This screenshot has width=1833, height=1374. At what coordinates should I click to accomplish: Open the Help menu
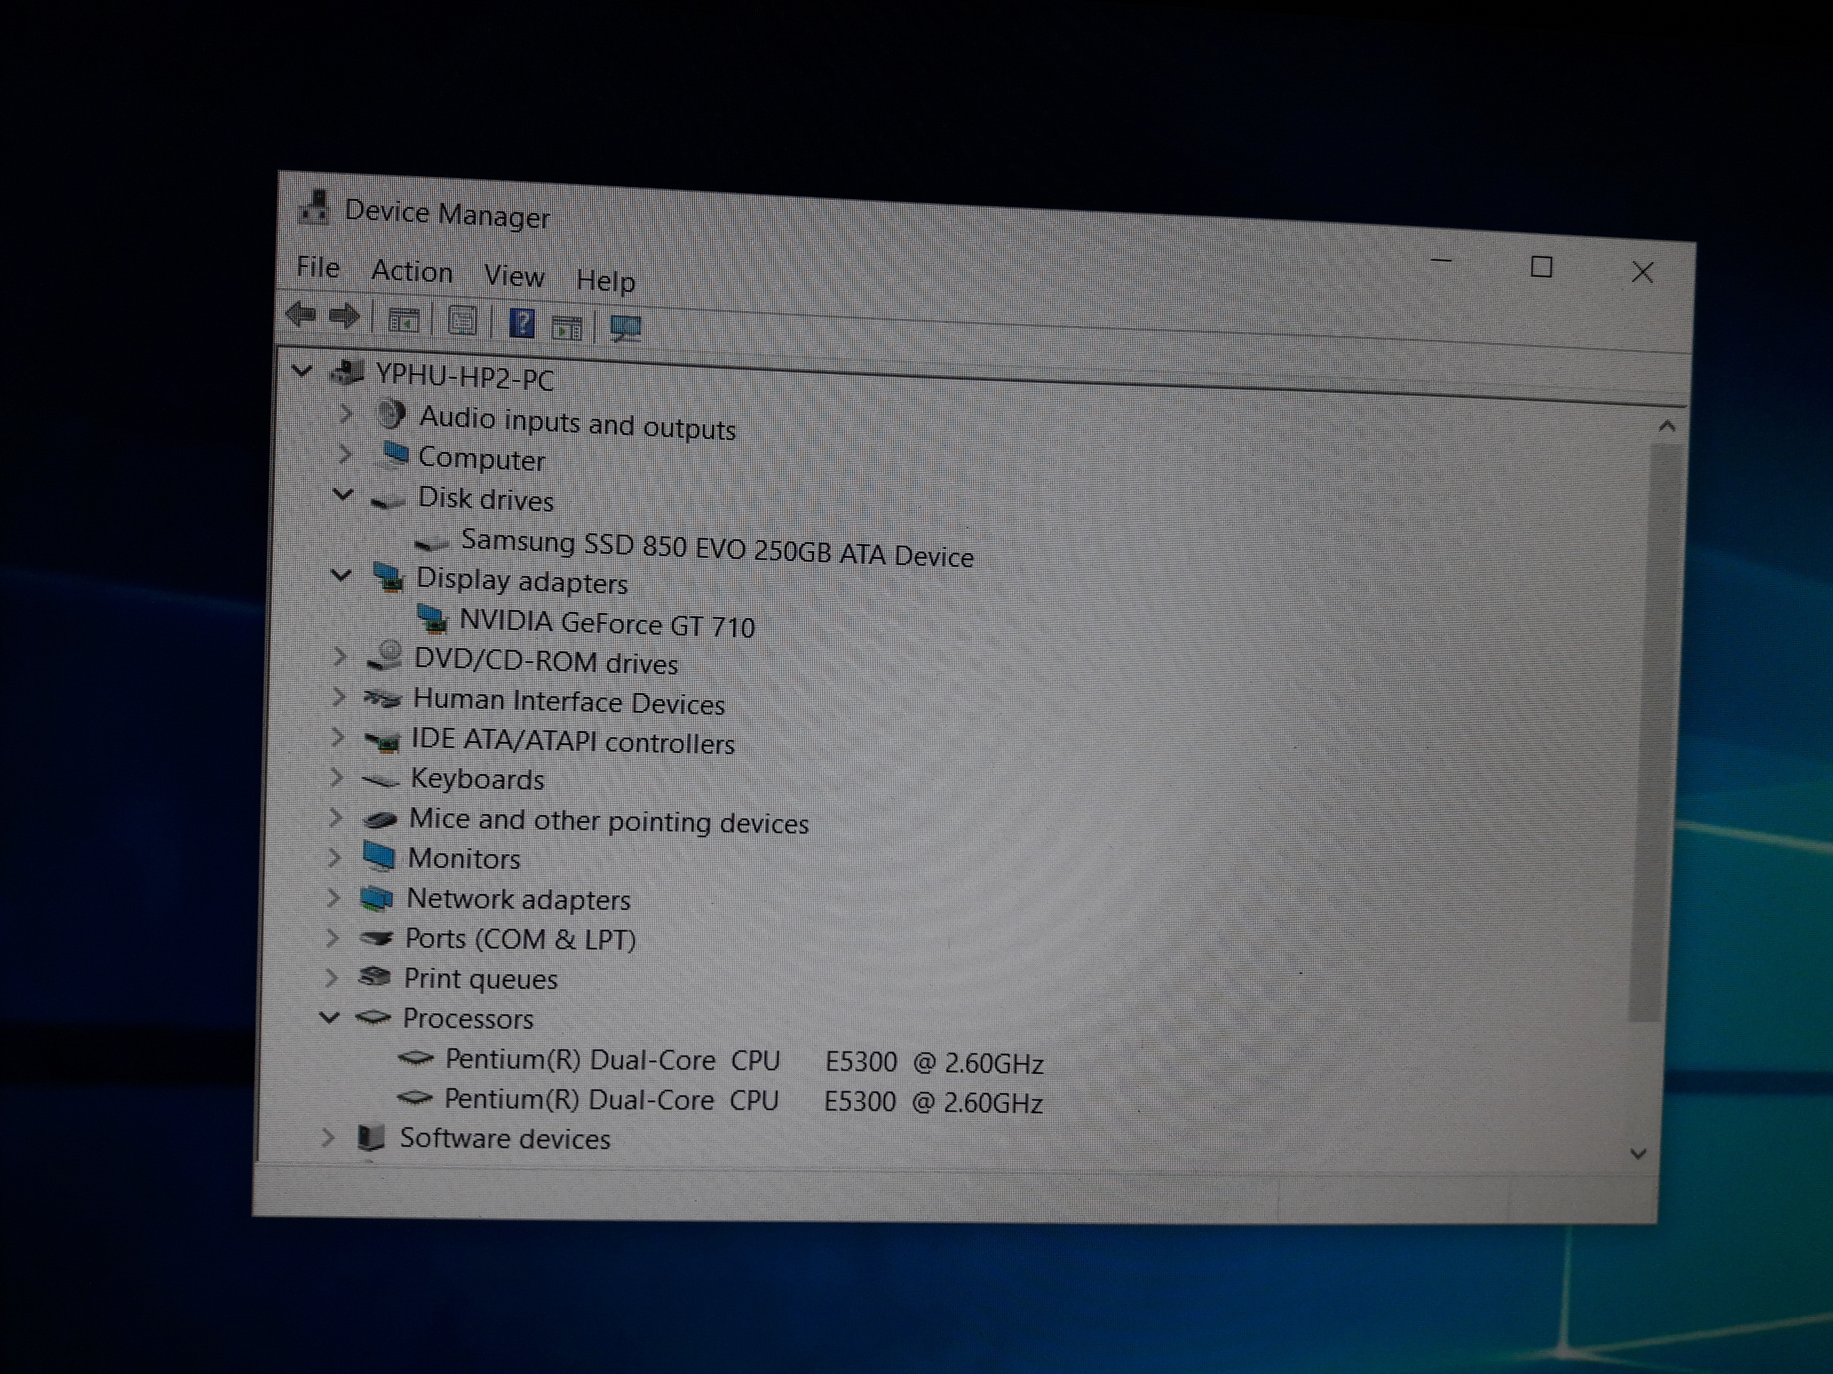(x=606, y=280)
